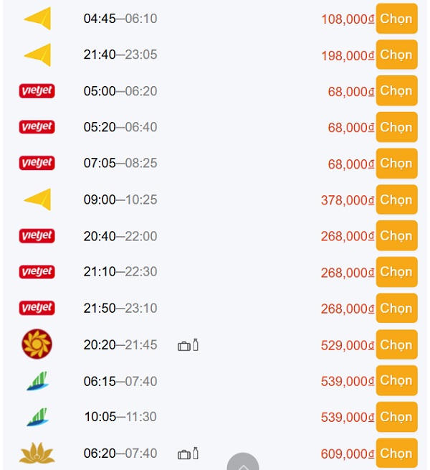Pick the 05:20 Vietjet flight's Chọn button
This screenshot has width=430, height=470.
click(x=396, y=127)
